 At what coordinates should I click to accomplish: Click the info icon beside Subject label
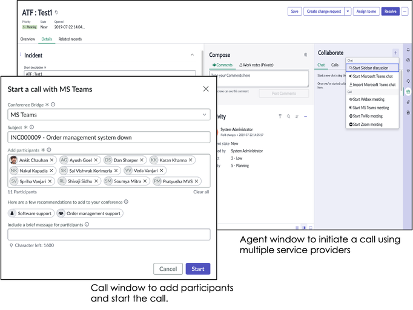[31, 127]
